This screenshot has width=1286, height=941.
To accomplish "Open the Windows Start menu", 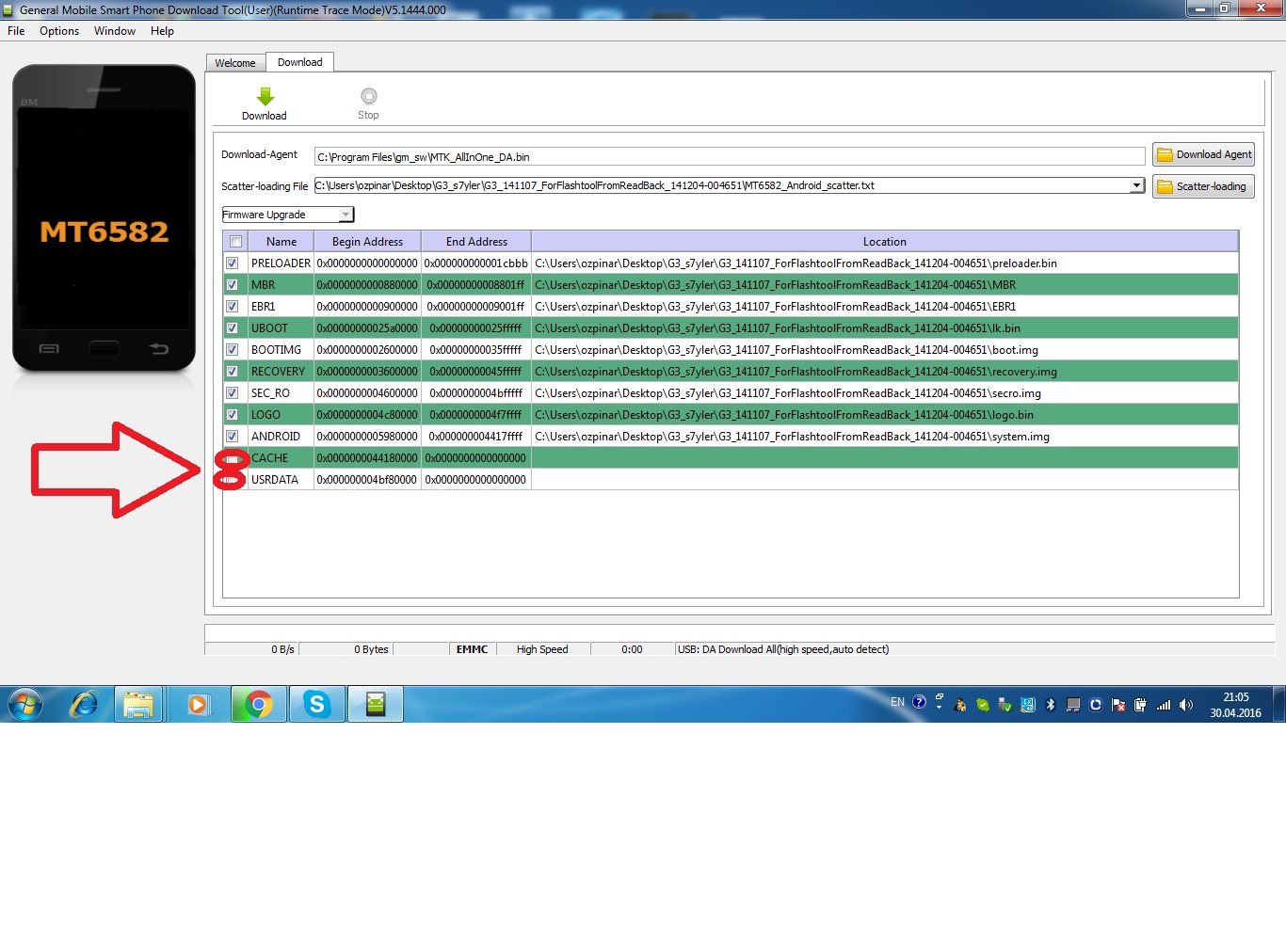I will [25, 704].
